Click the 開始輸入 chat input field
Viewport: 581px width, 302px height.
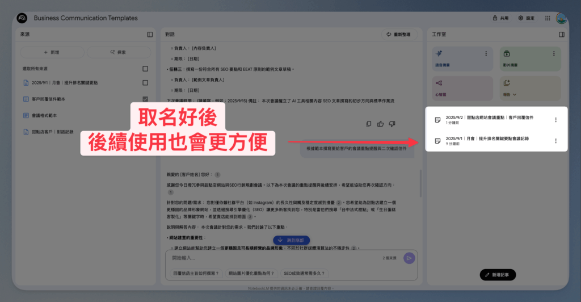pyautogui.click(x=274, y=258)
